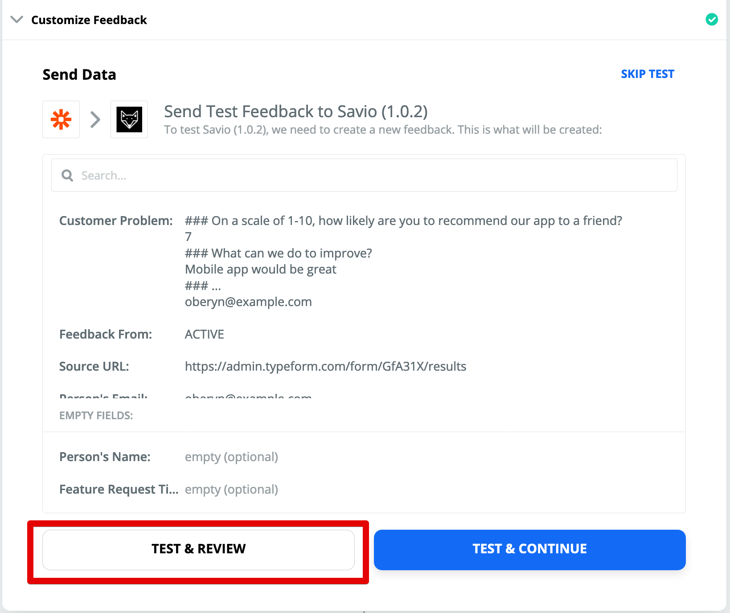Click the Search field
The width and height of the screenshot is (730, 613).
[364, 176]
